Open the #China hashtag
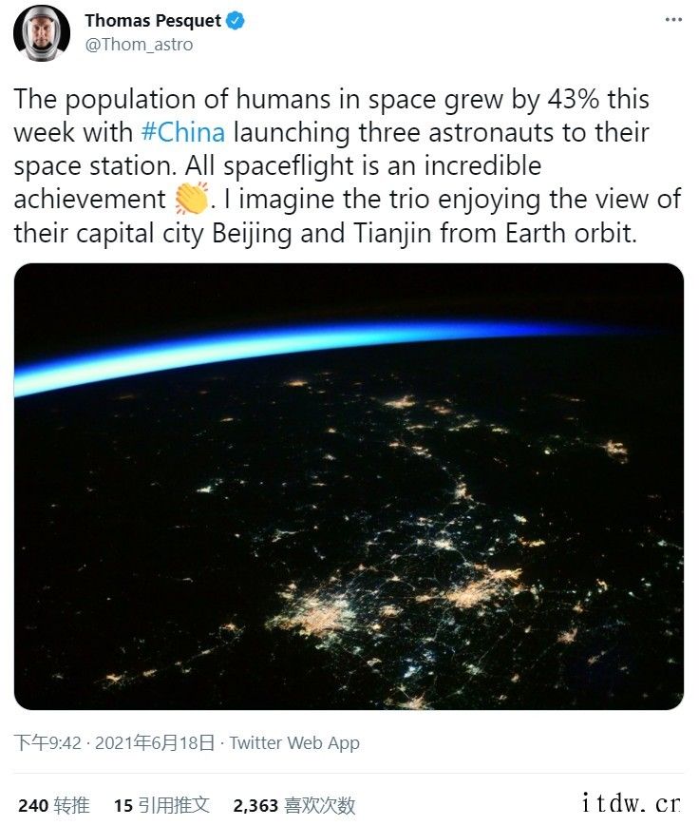The height and width of the screenshot is (826, 699). (183, 132)
